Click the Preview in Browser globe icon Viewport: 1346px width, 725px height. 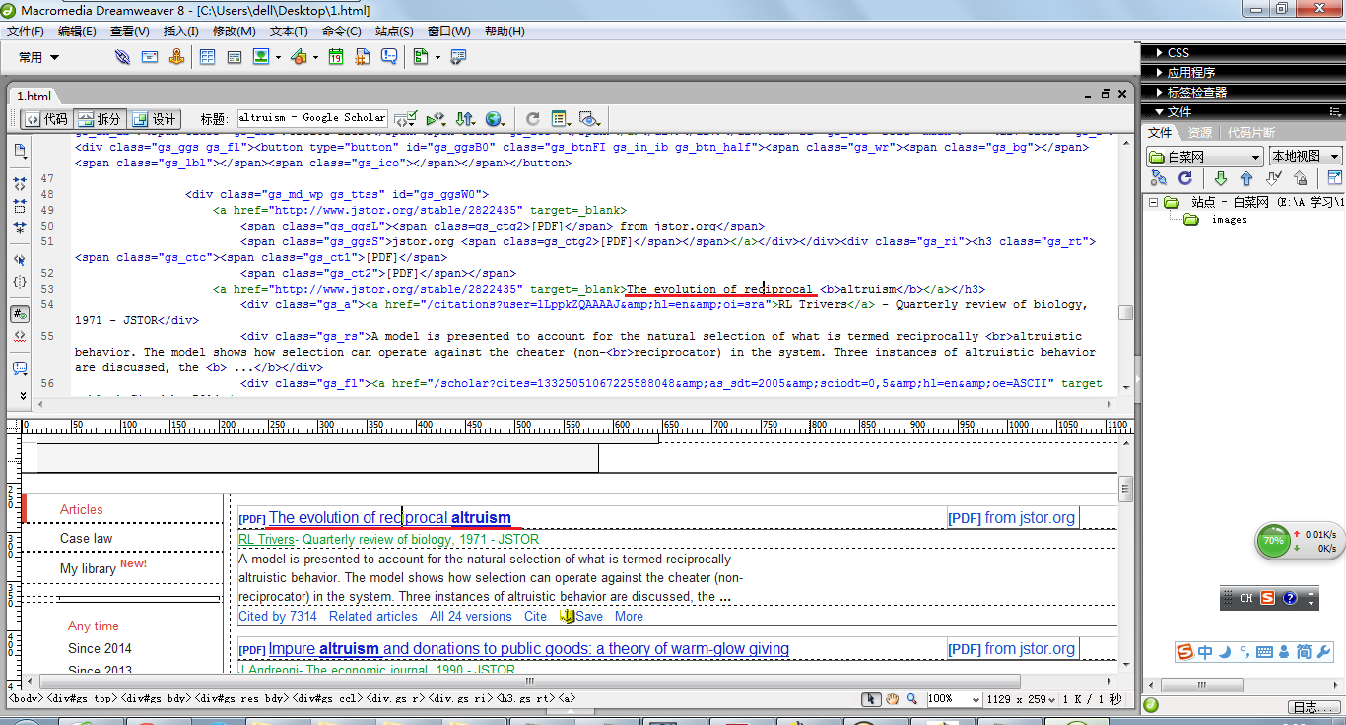494,119
